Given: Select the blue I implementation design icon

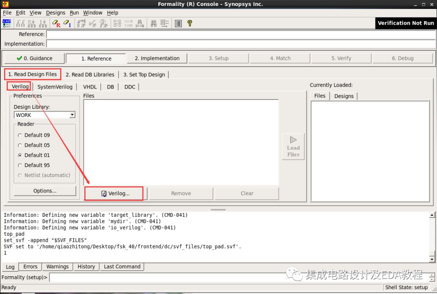Looking at the screenshot, I should (x=68, y=23).
